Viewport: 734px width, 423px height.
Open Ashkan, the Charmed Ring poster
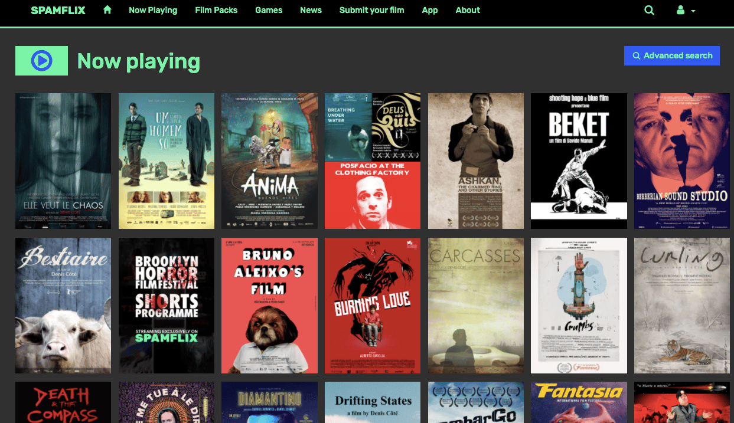tap(476, 161)
